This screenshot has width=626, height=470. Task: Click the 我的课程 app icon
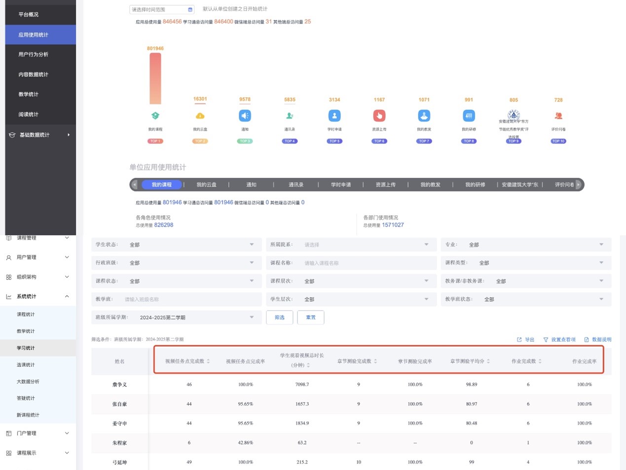(155, 116)
